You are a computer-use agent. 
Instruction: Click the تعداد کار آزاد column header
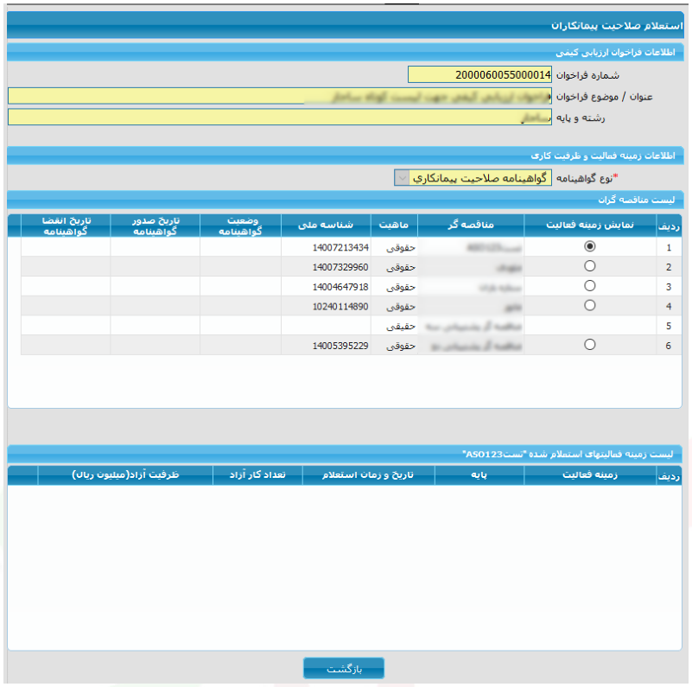(x=257, y=475)
